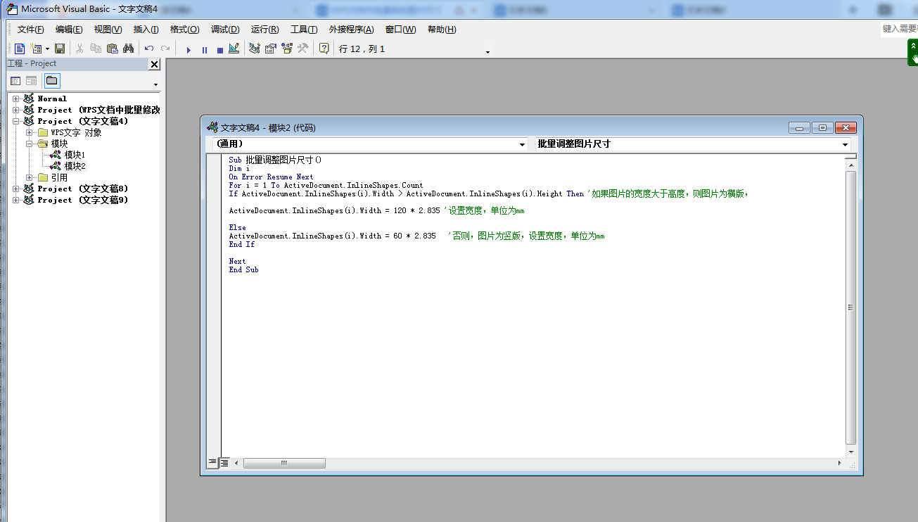Toggle Folders view in Project panel

tap(52, 81)
